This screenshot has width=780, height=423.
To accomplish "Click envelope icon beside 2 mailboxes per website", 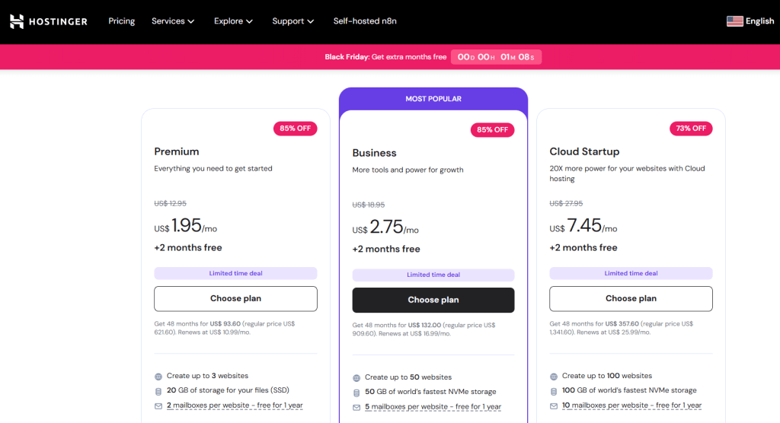I will (158, 406).
